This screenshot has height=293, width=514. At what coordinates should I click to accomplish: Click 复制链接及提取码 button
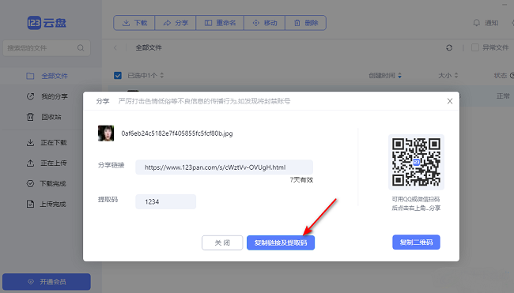tap(281, 243)
